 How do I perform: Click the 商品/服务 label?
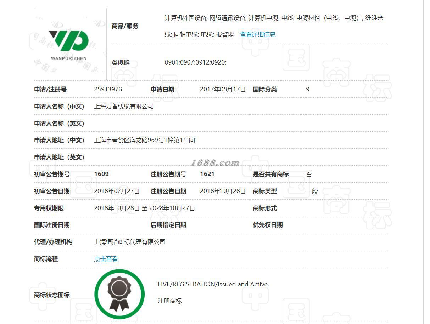tap(125, 26)
